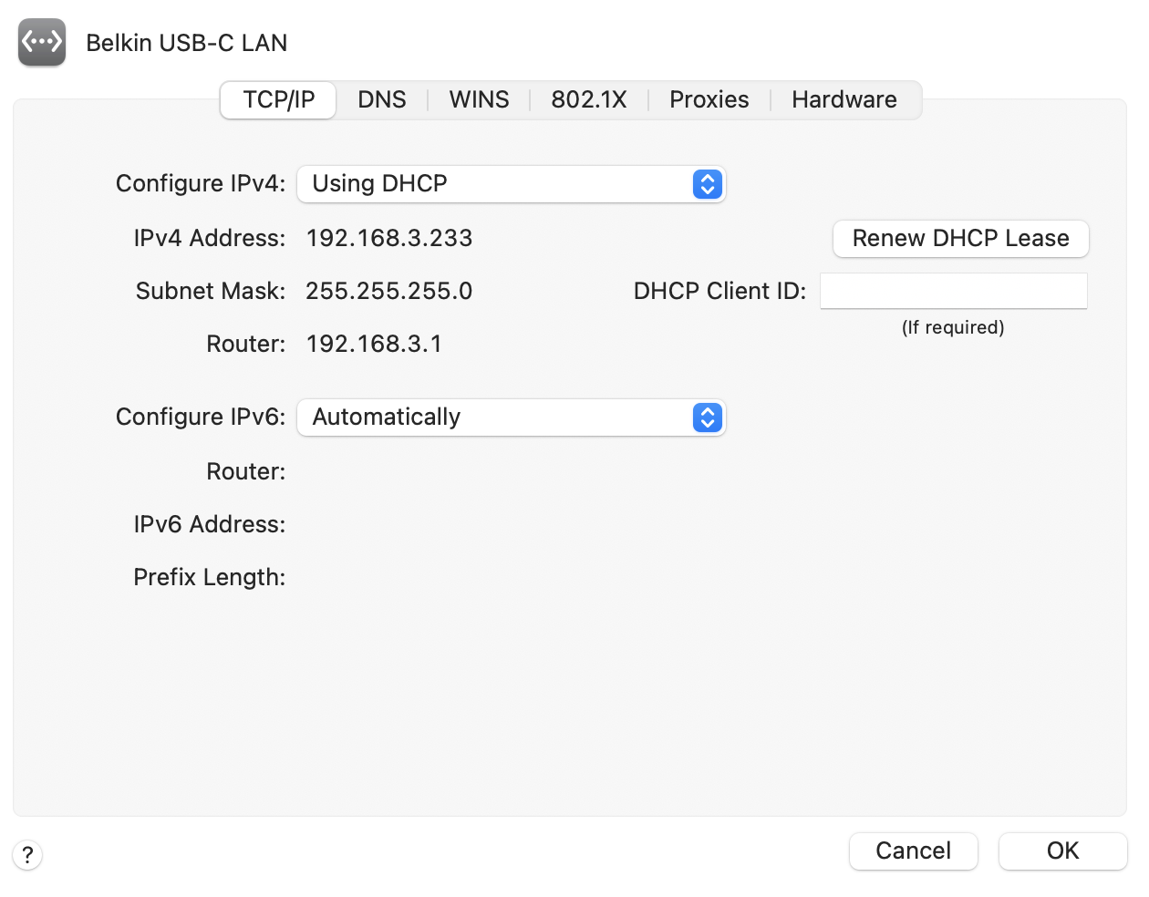Switch to the WINS tab
The height and width of the screenshot is (897, 1149).
tap(479, 99)
